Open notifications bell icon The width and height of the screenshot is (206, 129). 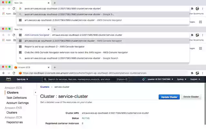point(143,79)
